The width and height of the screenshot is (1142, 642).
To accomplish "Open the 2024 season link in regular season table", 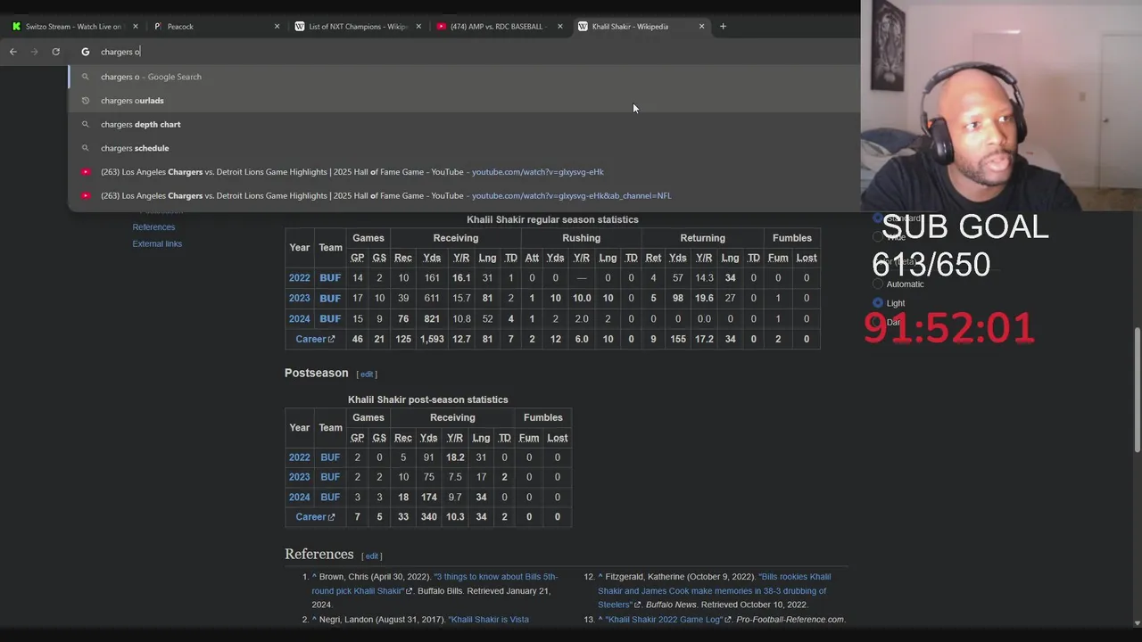I will (299, 319).
